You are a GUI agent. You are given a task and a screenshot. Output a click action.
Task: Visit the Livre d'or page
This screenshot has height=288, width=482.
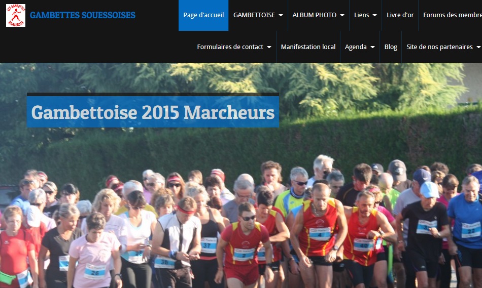[x=400, y=15]
